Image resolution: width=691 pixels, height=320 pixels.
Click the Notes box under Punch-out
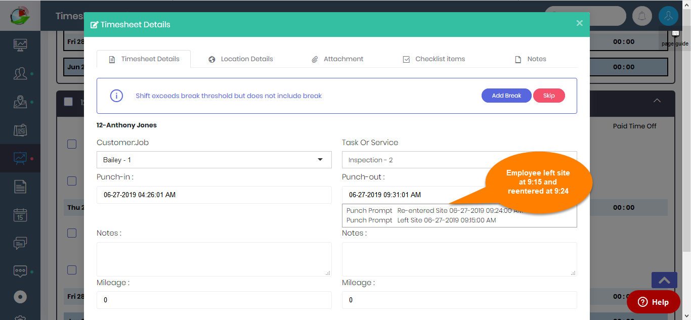coord(459,259)
